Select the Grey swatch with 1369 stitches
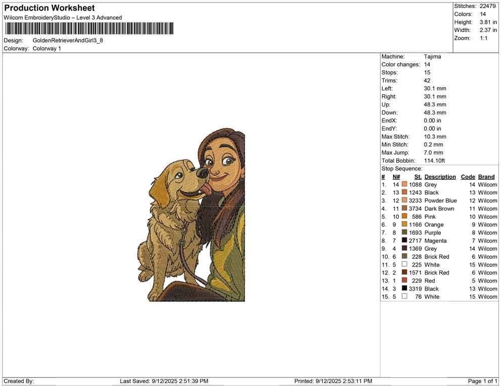This screenshot has height=386, width=501. click(x=404, y=248)
